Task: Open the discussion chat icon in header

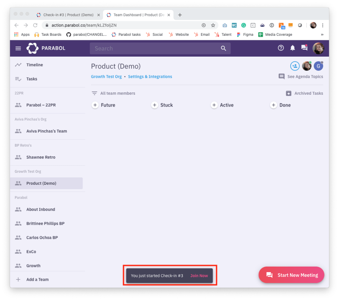Action: 305,47
